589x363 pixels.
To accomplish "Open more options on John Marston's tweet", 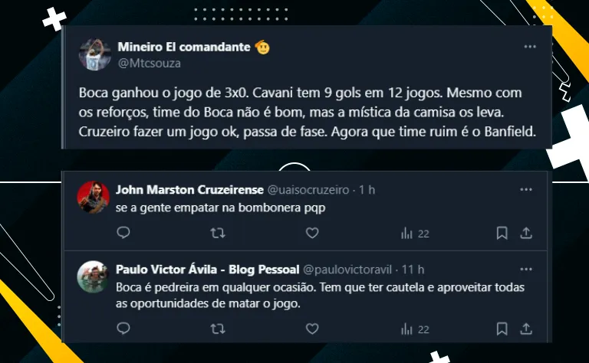I will click(x=526, y=189).
